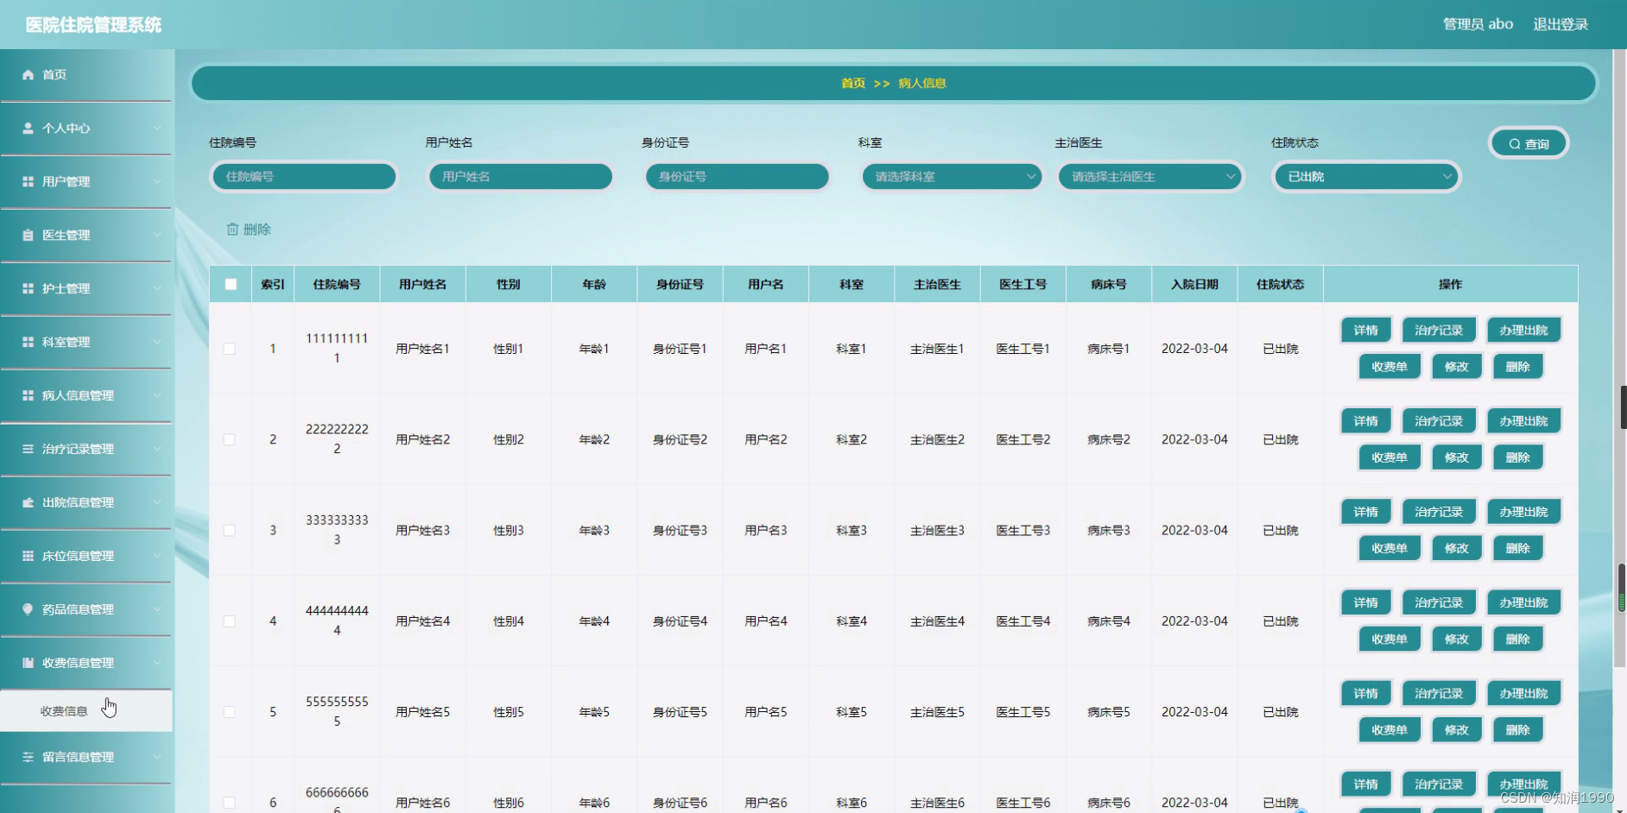
Task: Click the 床位信息管理 grid icon
Action: click(27, 556)
